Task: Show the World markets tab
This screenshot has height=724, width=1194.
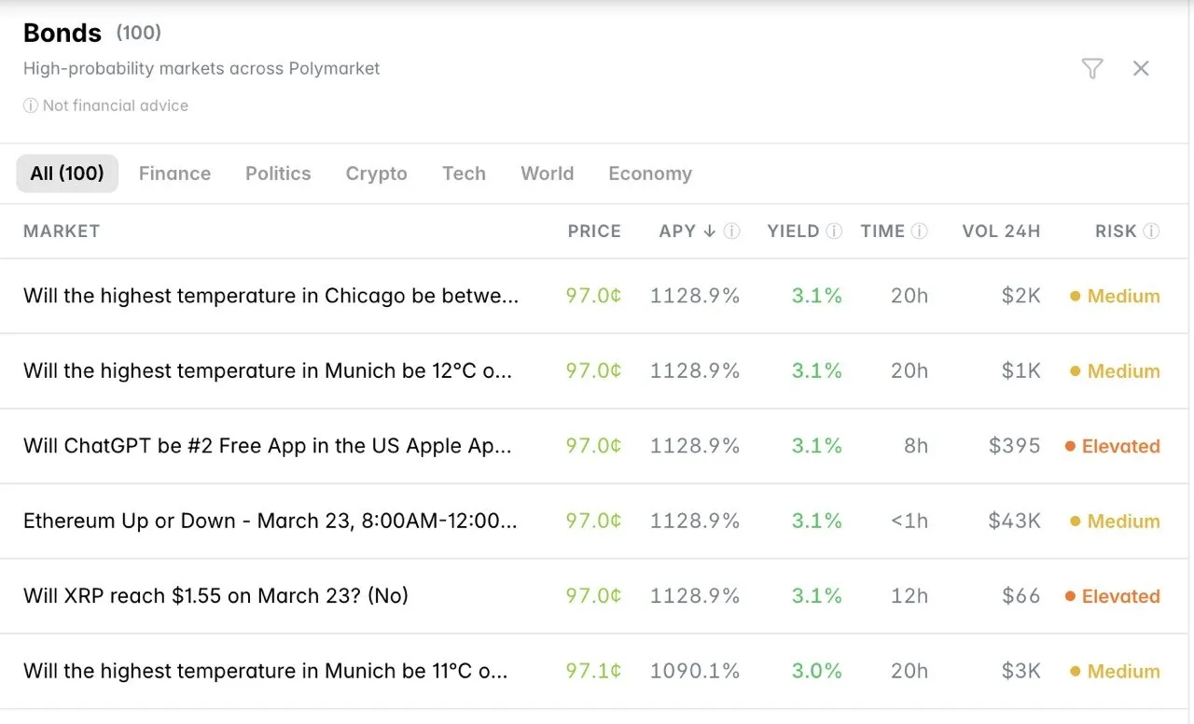Action: click(547, 174)
